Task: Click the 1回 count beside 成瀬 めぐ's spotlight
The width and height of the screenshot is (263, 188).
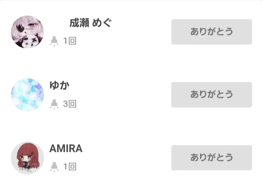Action: coord(69,41)
